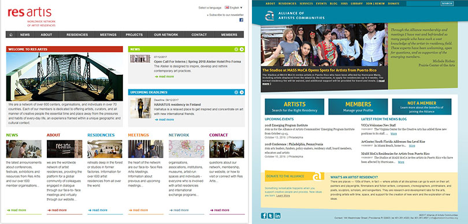Open the Network map thumbnail

[186, 149]
